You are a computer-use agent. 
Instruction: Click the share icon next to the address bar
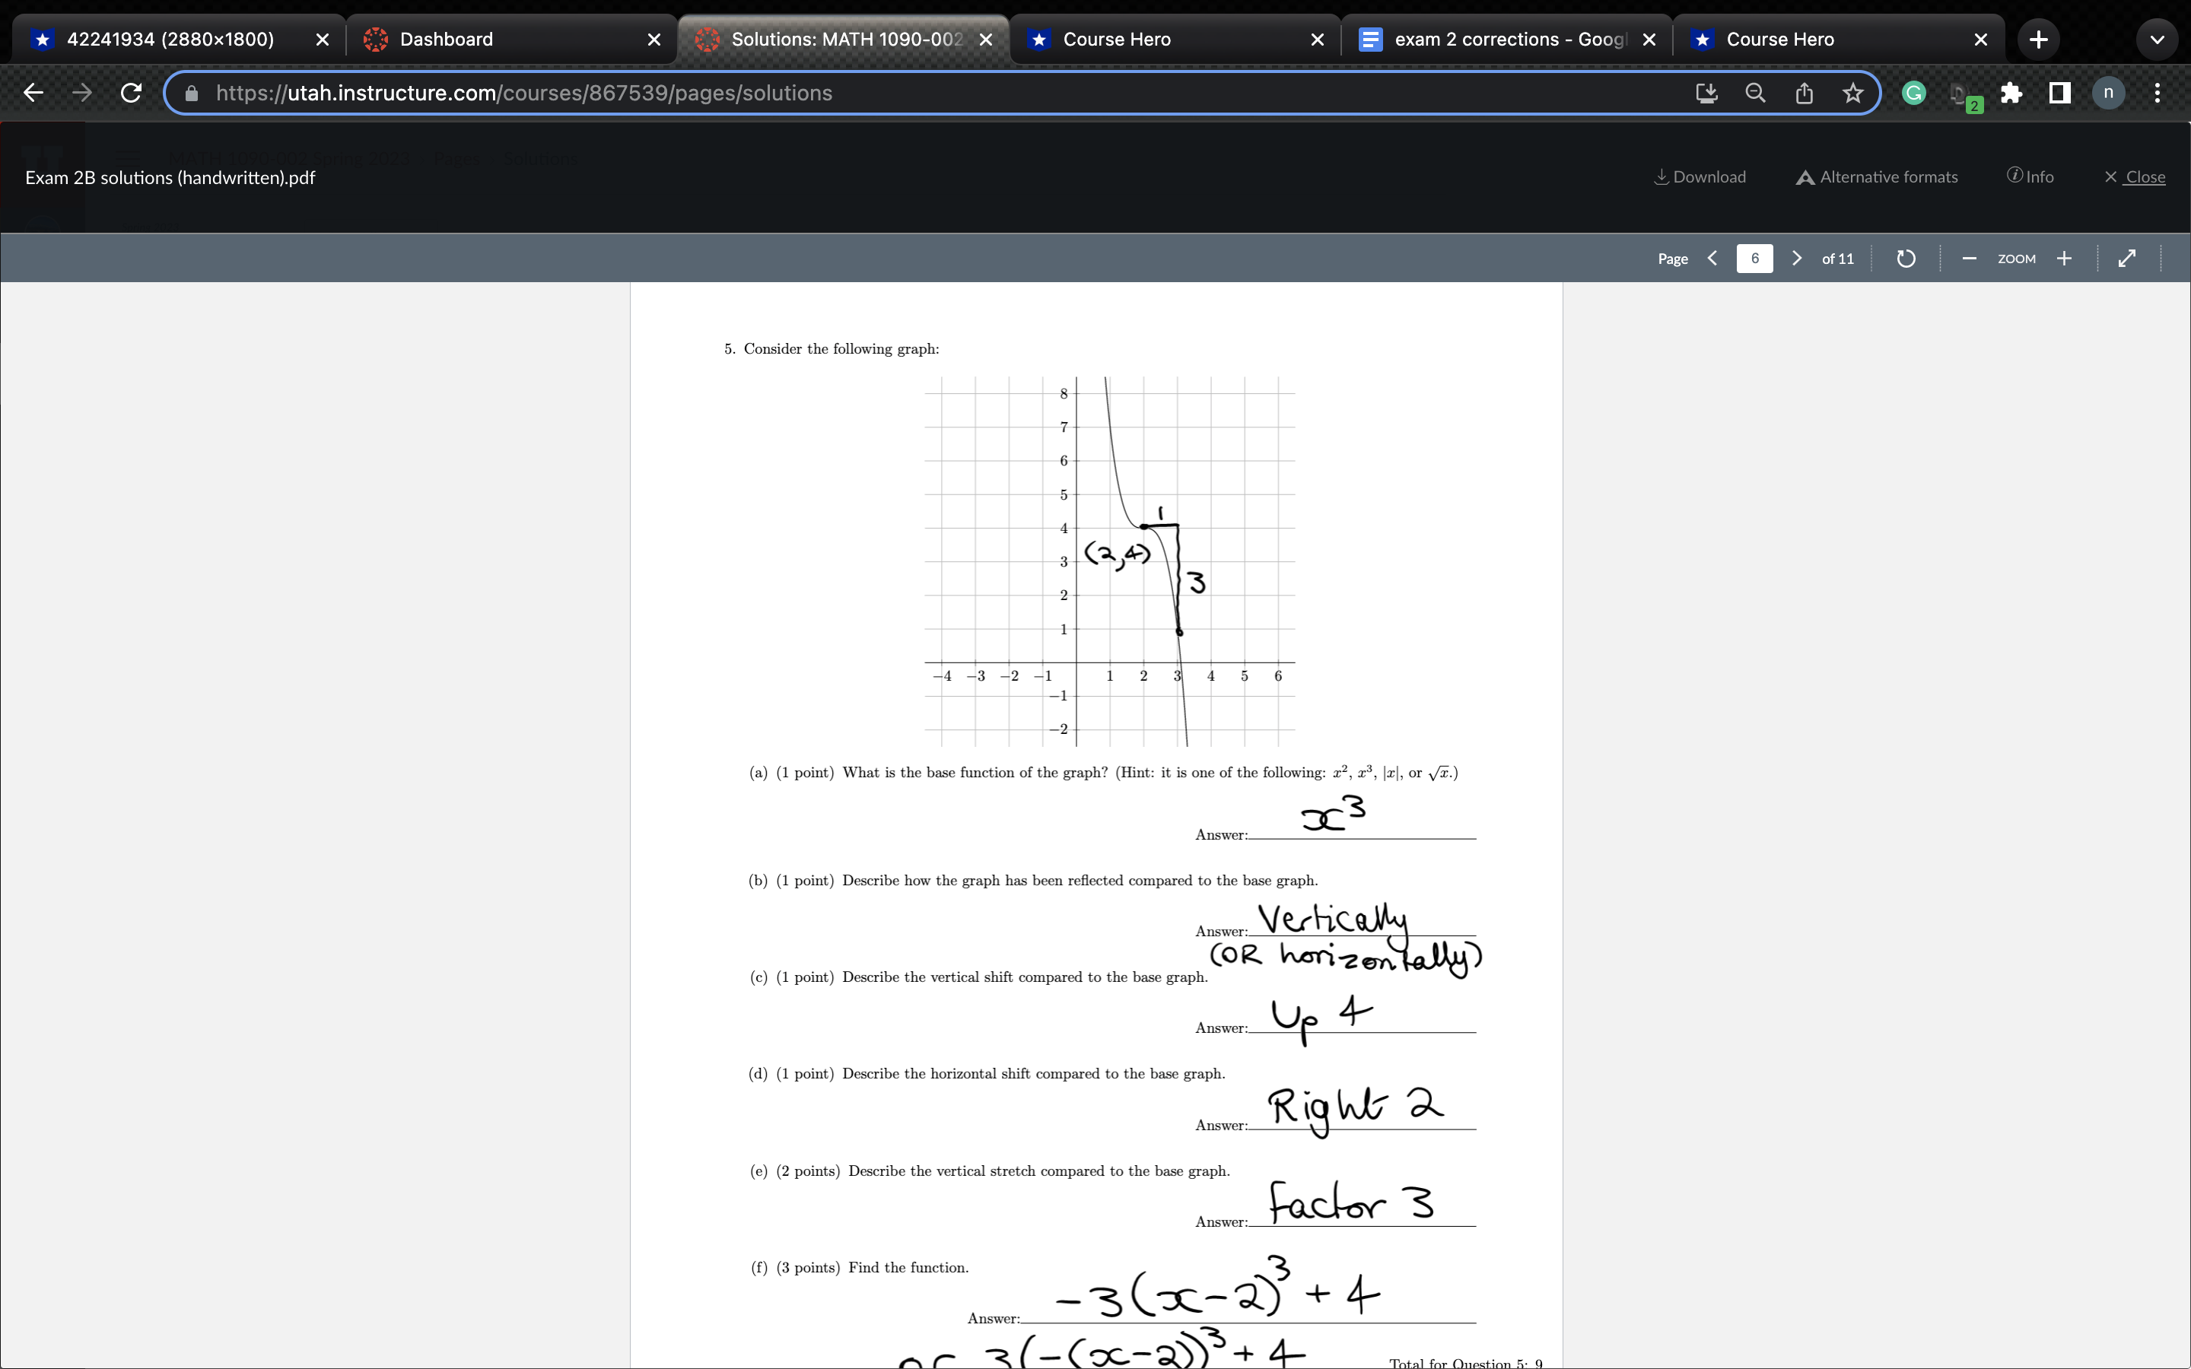tap(1804, 92)
